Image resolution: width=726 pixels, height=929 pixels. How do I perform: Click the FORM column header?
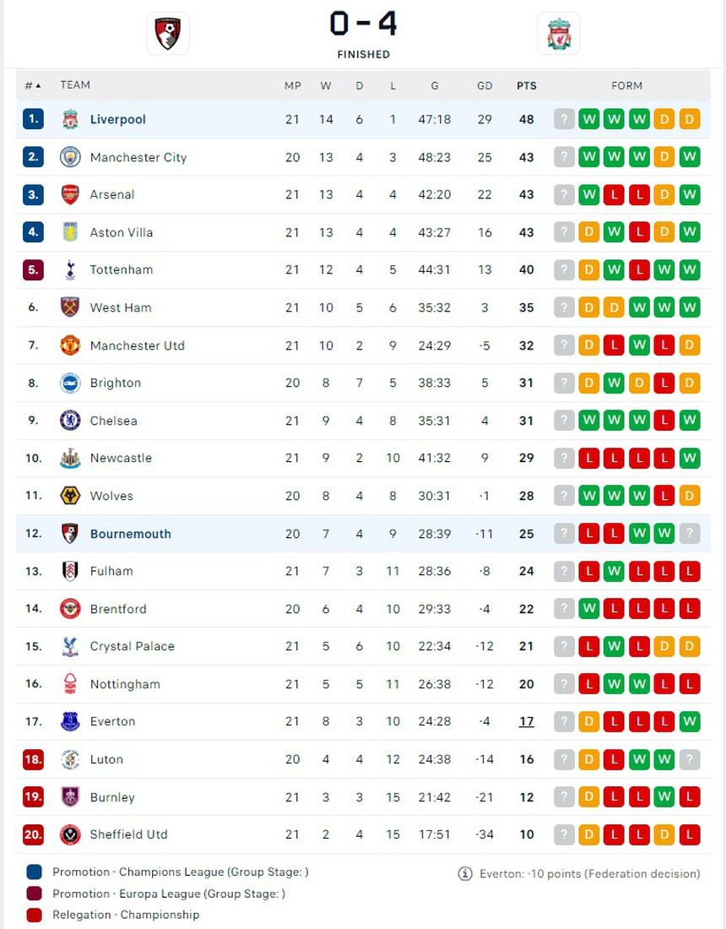pos(626,85)
